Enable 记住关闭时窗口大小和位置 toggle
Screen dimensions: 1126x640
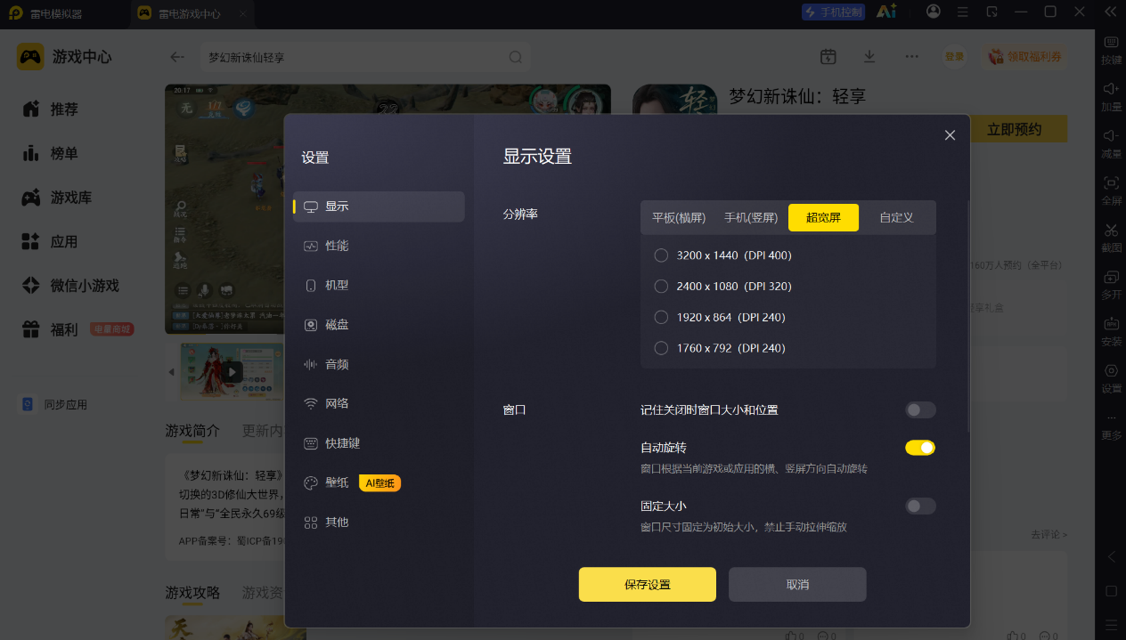pyautogui.click(x=920, y=409)
